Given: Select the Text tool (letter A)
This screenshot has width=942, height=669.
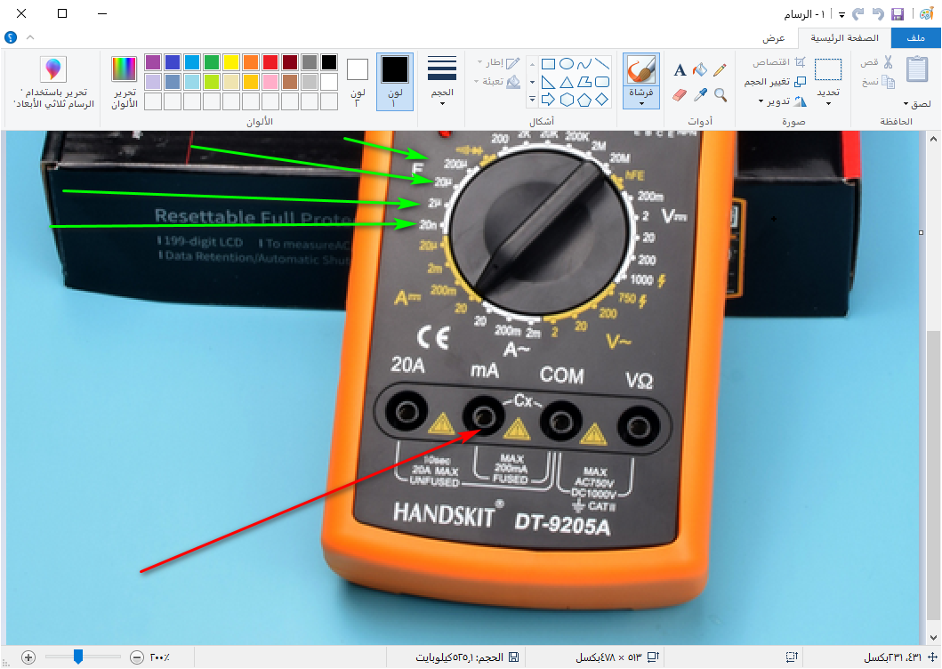Looking at the screenshot, I should (680, 70).
